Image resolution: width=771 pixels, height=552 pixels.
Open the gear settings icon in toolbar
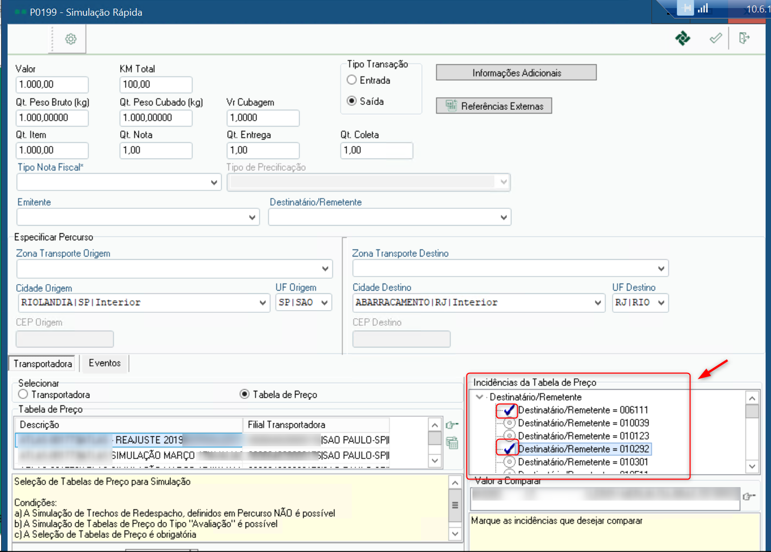click(x=71, y=39)
